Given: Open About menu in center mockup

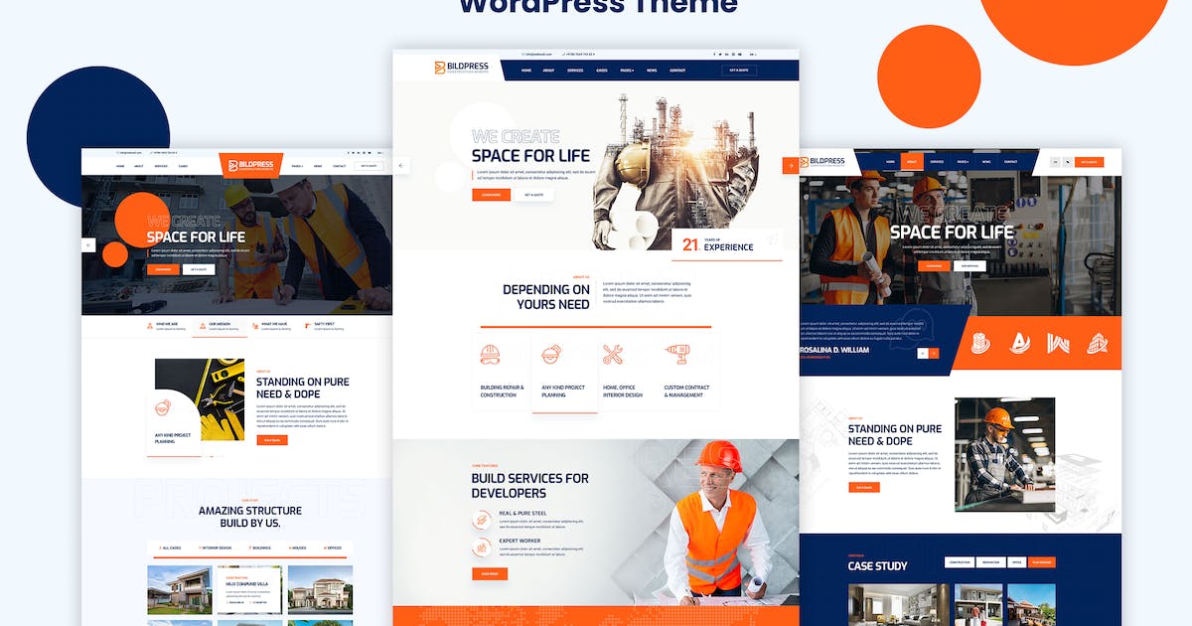Looking at the screenshot, I should click(549, 71).
